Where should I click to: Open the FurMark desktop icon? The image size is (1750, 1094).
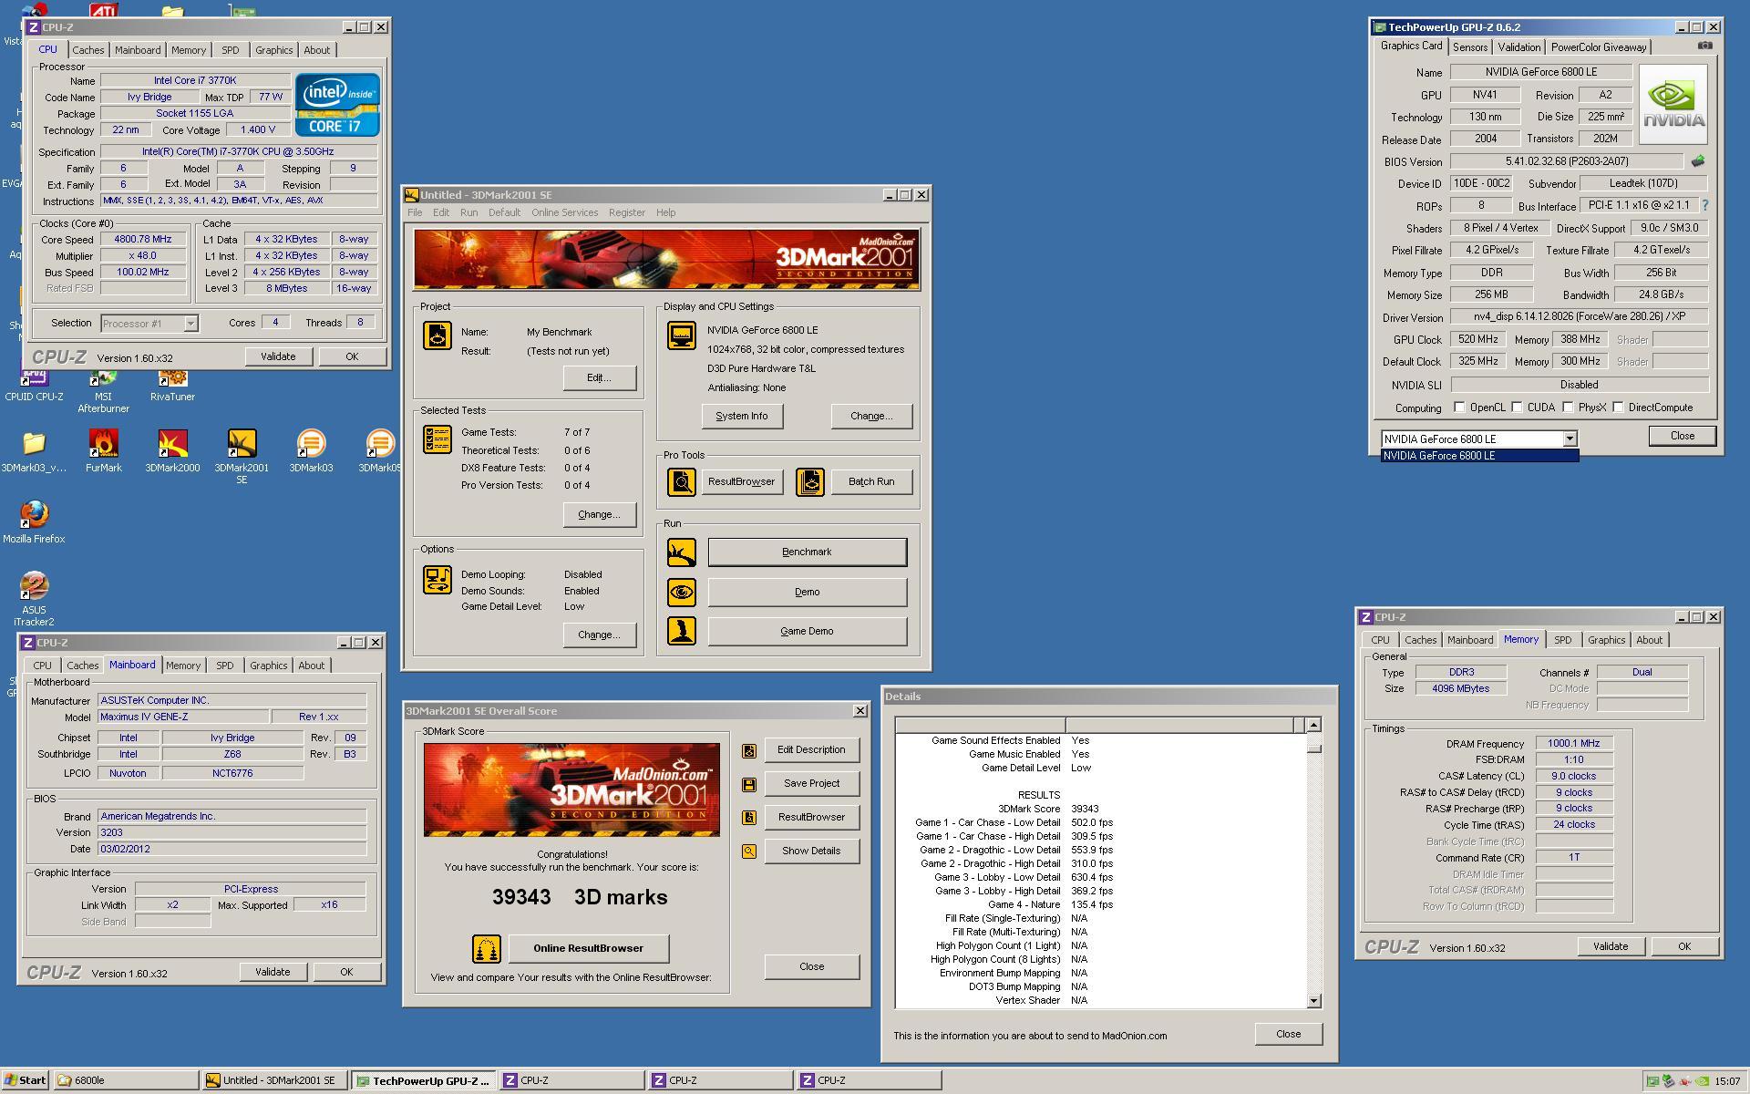point(103,451)
